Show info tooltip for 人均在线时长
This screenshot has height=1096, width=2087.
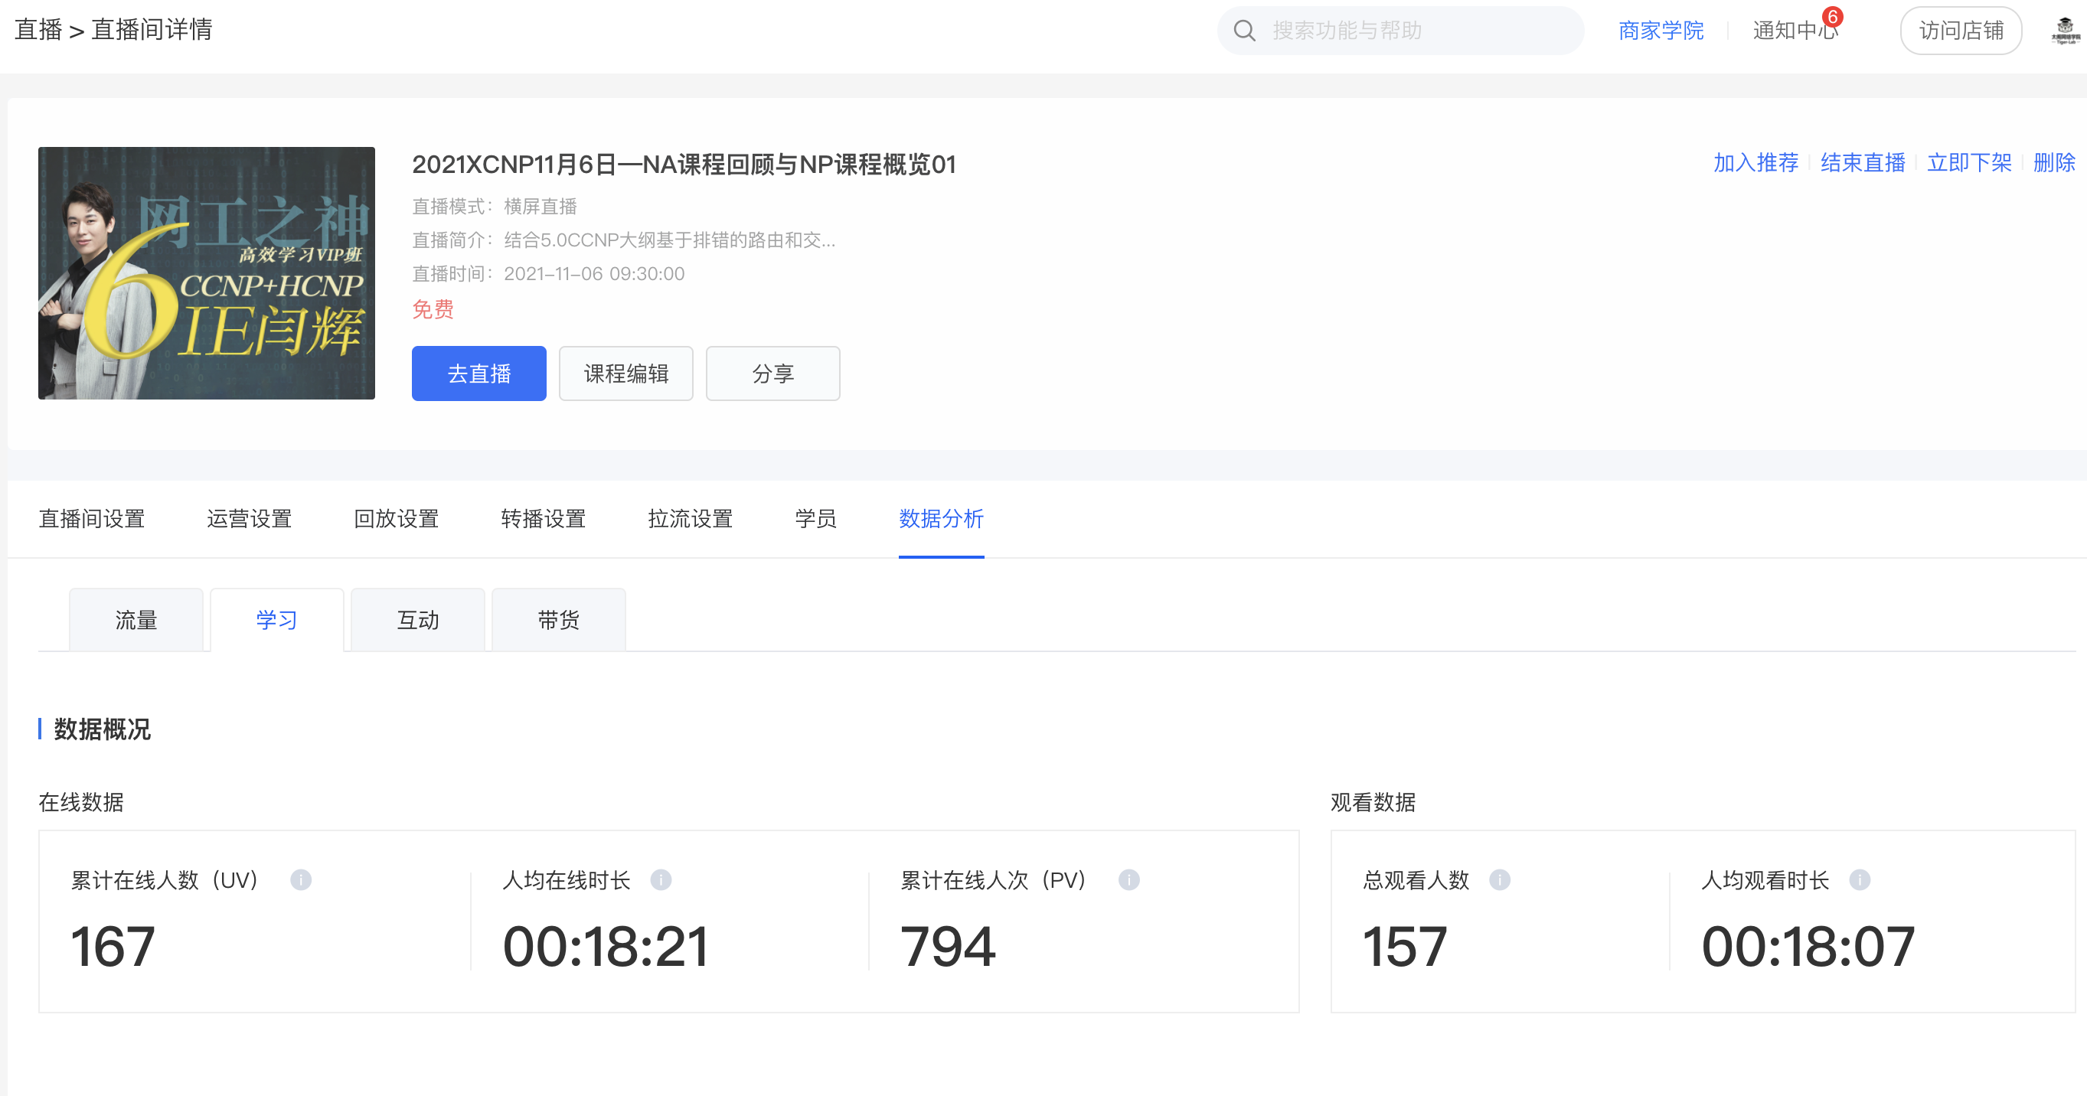point(661,879)
